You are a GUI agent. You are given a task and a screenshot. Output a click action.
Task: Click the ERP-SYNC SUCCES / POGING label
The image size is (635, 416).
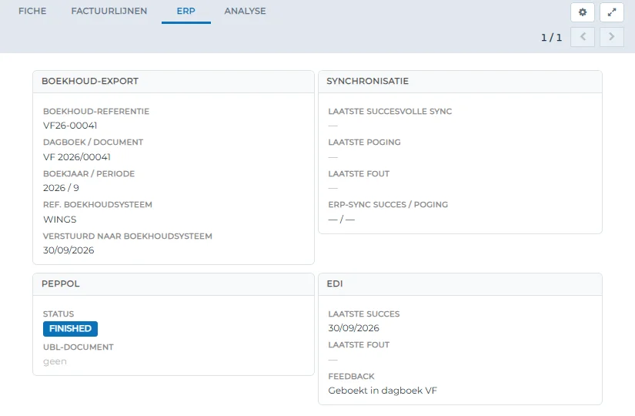pyautogui.click(x=388, y=205)
